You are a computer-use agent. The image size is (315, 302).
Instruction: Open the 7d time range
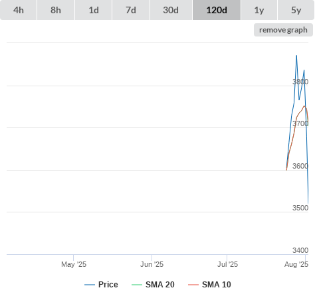131,10
